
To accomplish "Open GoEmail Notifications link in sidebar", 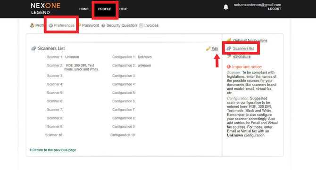I will [250, 40].
